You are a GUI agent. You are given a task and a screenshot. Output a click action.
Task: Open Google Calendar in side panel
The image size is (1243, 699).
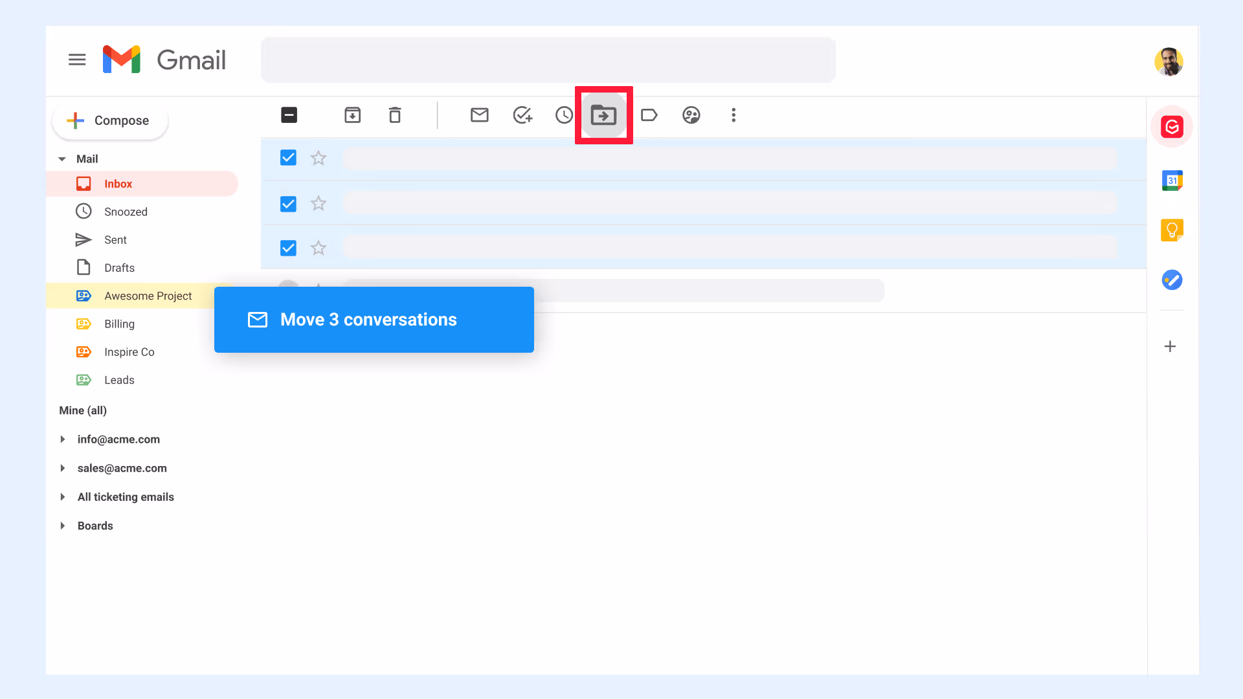(1172, 181)
